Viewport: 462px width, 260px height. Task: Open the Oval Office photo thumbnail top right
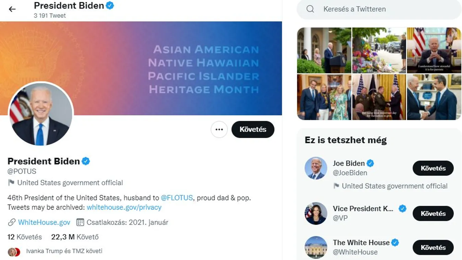[x=434, y=50]
